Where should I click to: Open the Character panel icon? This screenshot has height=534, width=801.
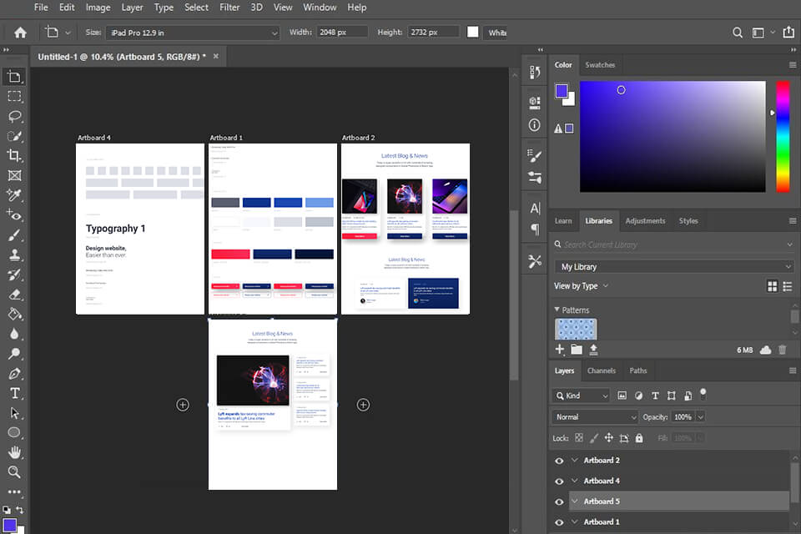tap(535, 208)
